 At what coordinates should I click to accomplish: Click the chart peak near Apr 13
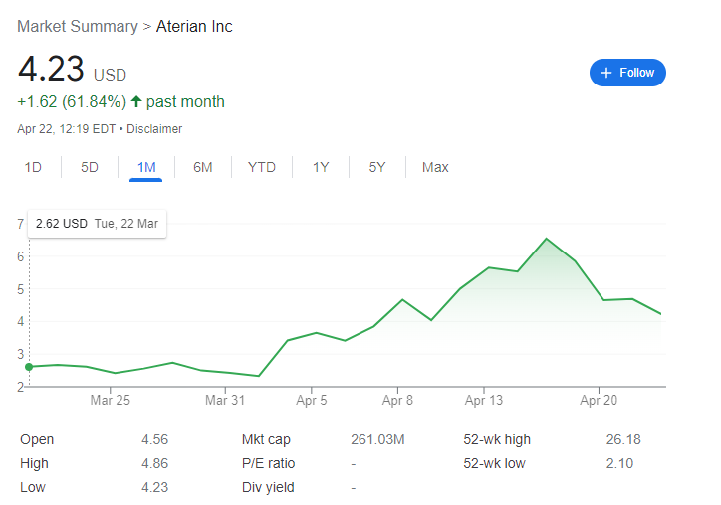coord(546,239)
